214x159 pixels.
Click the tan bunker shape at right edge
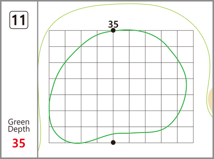coord(211,100)
